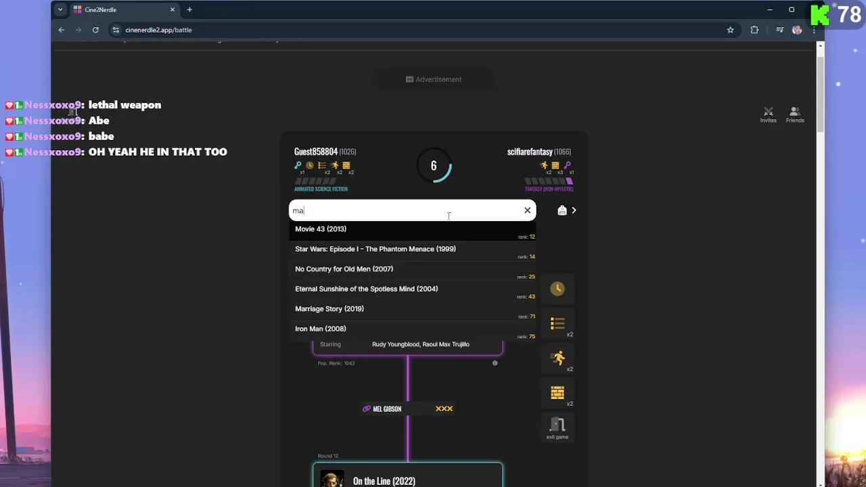Reload the Cine2Nerdle page
866x487 pixels.
[95, 30]
